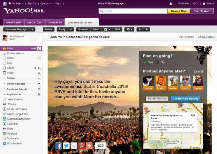Delete the current email
This screenshot has height=154, width=217.
[48, 30]
